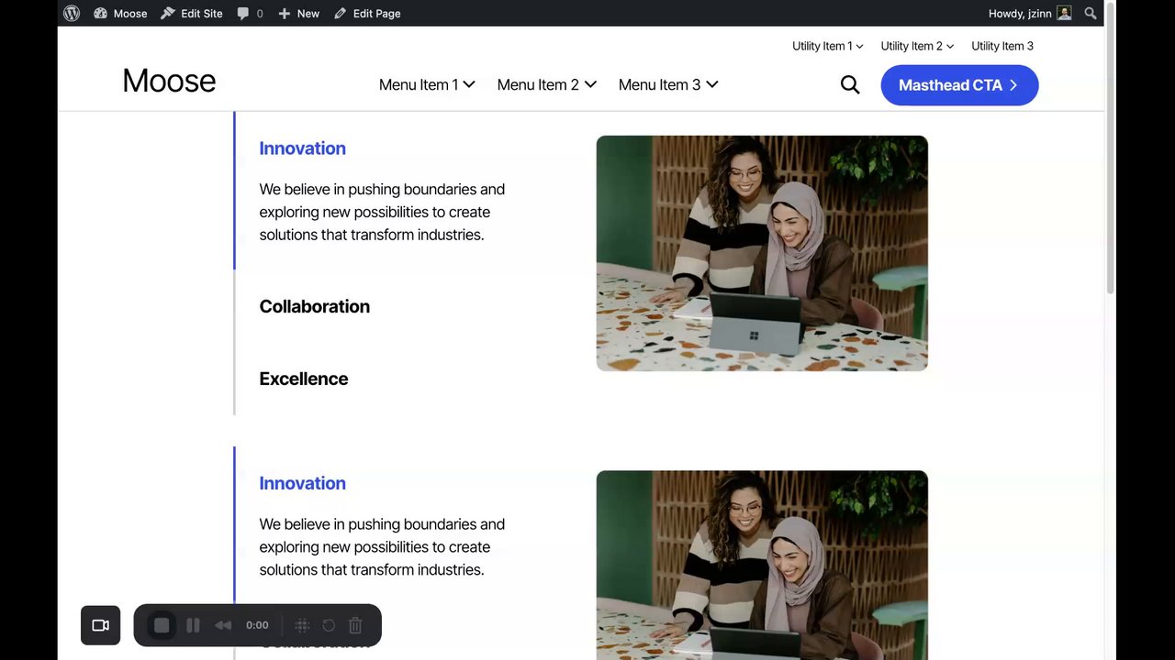Open the site search magnifier icon
This screenshot has width=1175, height=660.
click(850, 84)
